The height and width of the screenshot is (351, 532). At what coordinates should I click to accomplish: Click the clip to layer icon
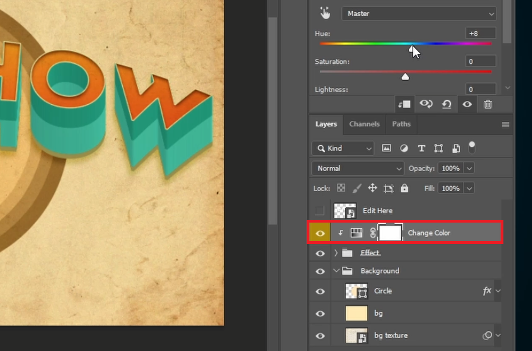pyautogui.click(x=404, y=104)
